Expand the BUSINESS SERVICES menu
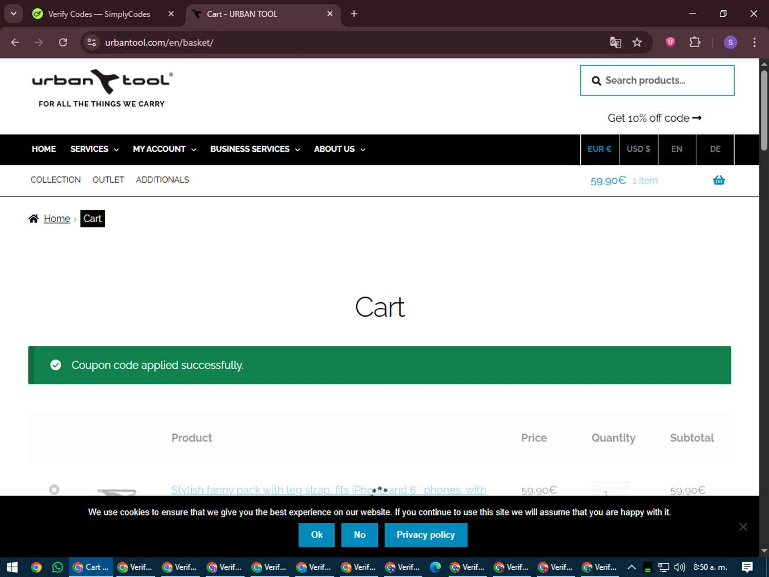 (255, 149)
